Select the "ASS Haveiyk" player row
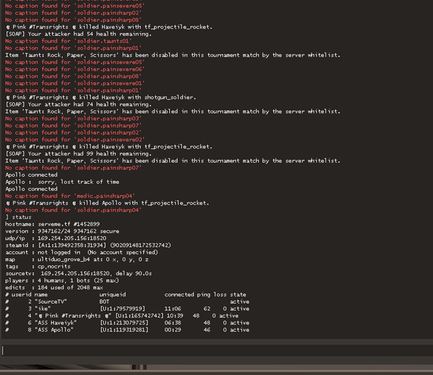Viewport: 433px width, 375px height. point(126,323)
